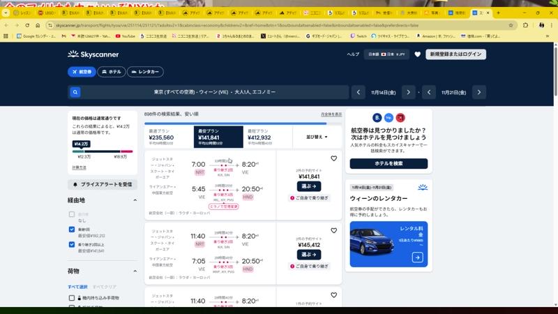Click the Trip.com partner icon
558x314 pixels.
389,117
